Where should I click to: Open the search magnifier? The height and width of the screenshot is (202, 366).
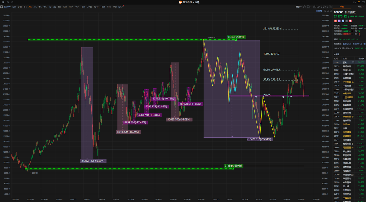pos(13,2)
